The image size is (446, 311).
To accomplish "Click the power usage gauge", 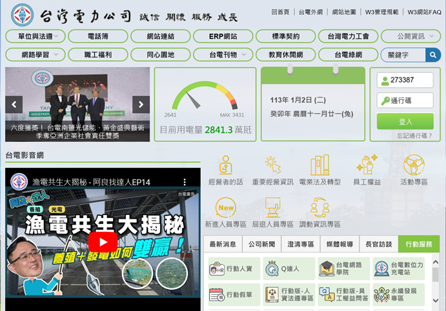I will point(205,97).
